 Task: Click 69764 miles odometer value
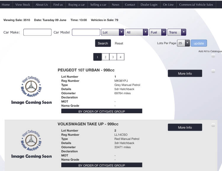pos(123,93)
